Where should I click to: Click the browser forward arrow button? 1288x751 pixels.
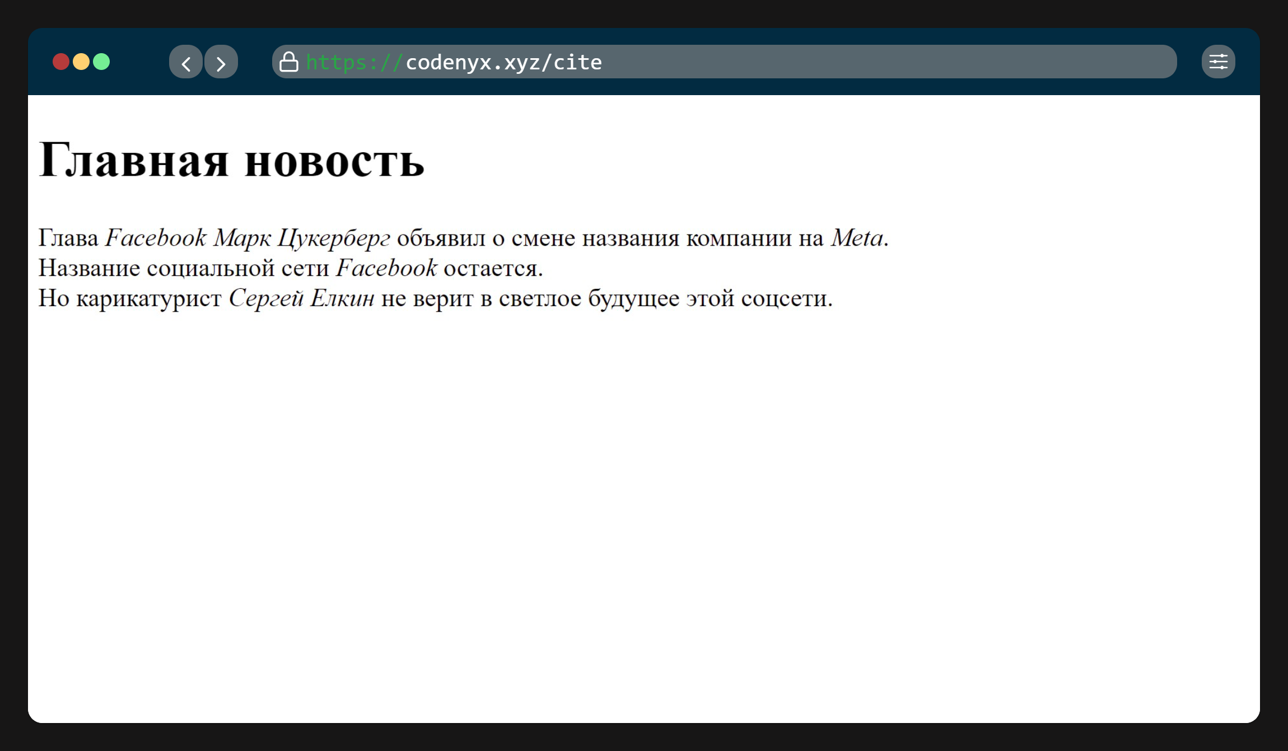click(221, 62)
